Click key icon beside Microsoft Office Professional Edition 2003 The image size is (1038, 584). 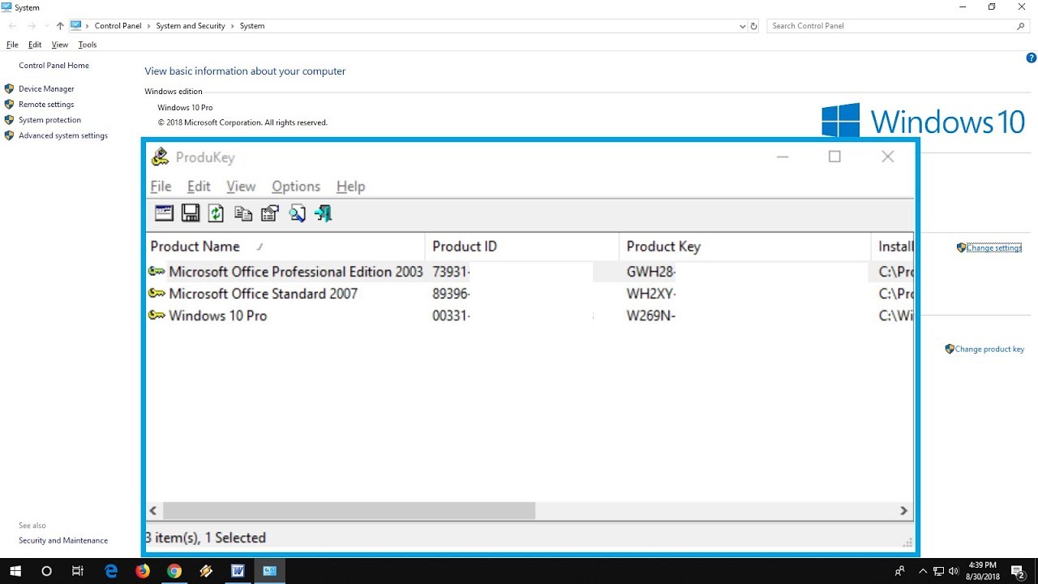pos(157,272)
